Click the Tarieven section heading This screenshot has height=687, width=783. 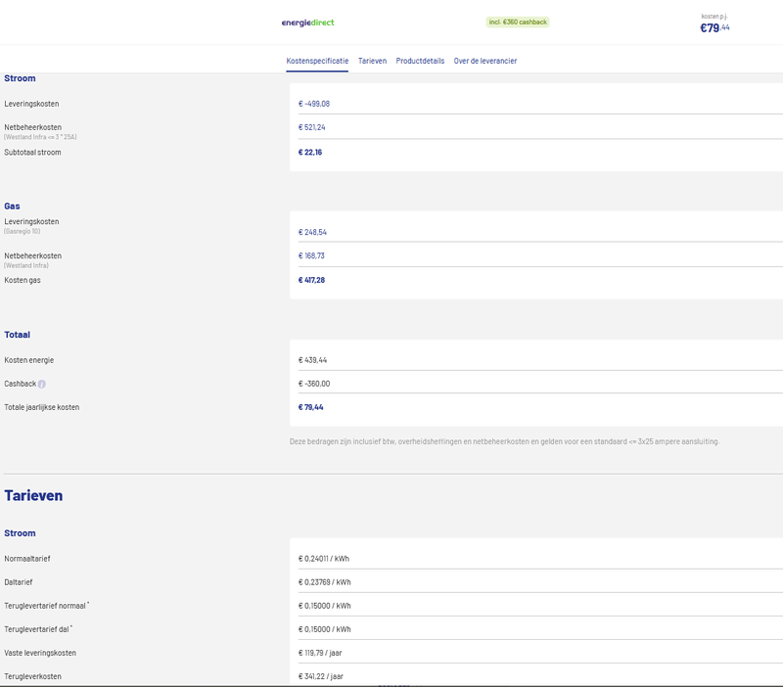point(32,495)
